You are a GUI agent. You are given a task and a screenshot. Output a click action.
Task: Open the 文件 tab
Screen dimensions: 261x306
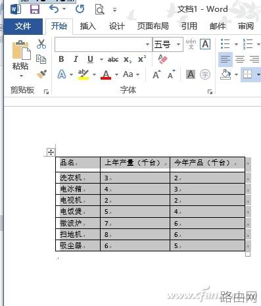23,26
